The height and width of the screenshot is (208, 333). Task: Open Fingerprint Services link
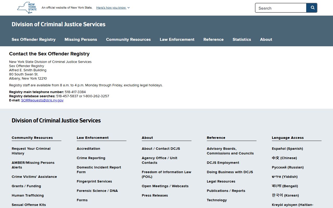pyautogui.click(x=94, y=181)
